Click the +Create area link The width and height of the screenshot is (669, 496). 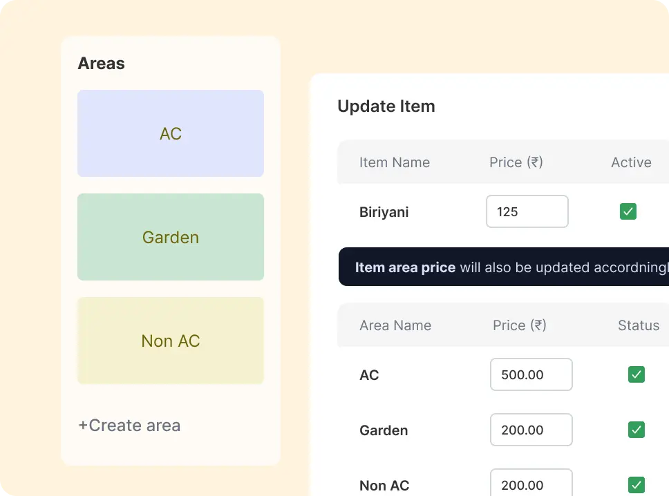(x=129, y=426)
